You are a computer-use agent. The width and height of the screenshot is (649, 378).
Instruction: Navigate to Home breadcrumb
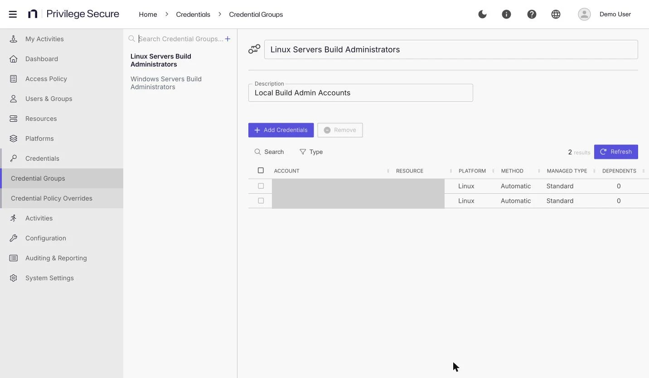coord(148,14)
